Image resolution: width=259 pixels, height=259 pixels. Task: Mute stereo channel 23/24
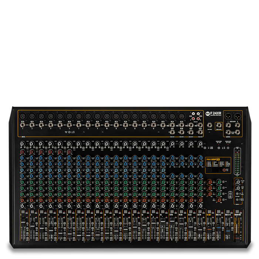point(200,212)
